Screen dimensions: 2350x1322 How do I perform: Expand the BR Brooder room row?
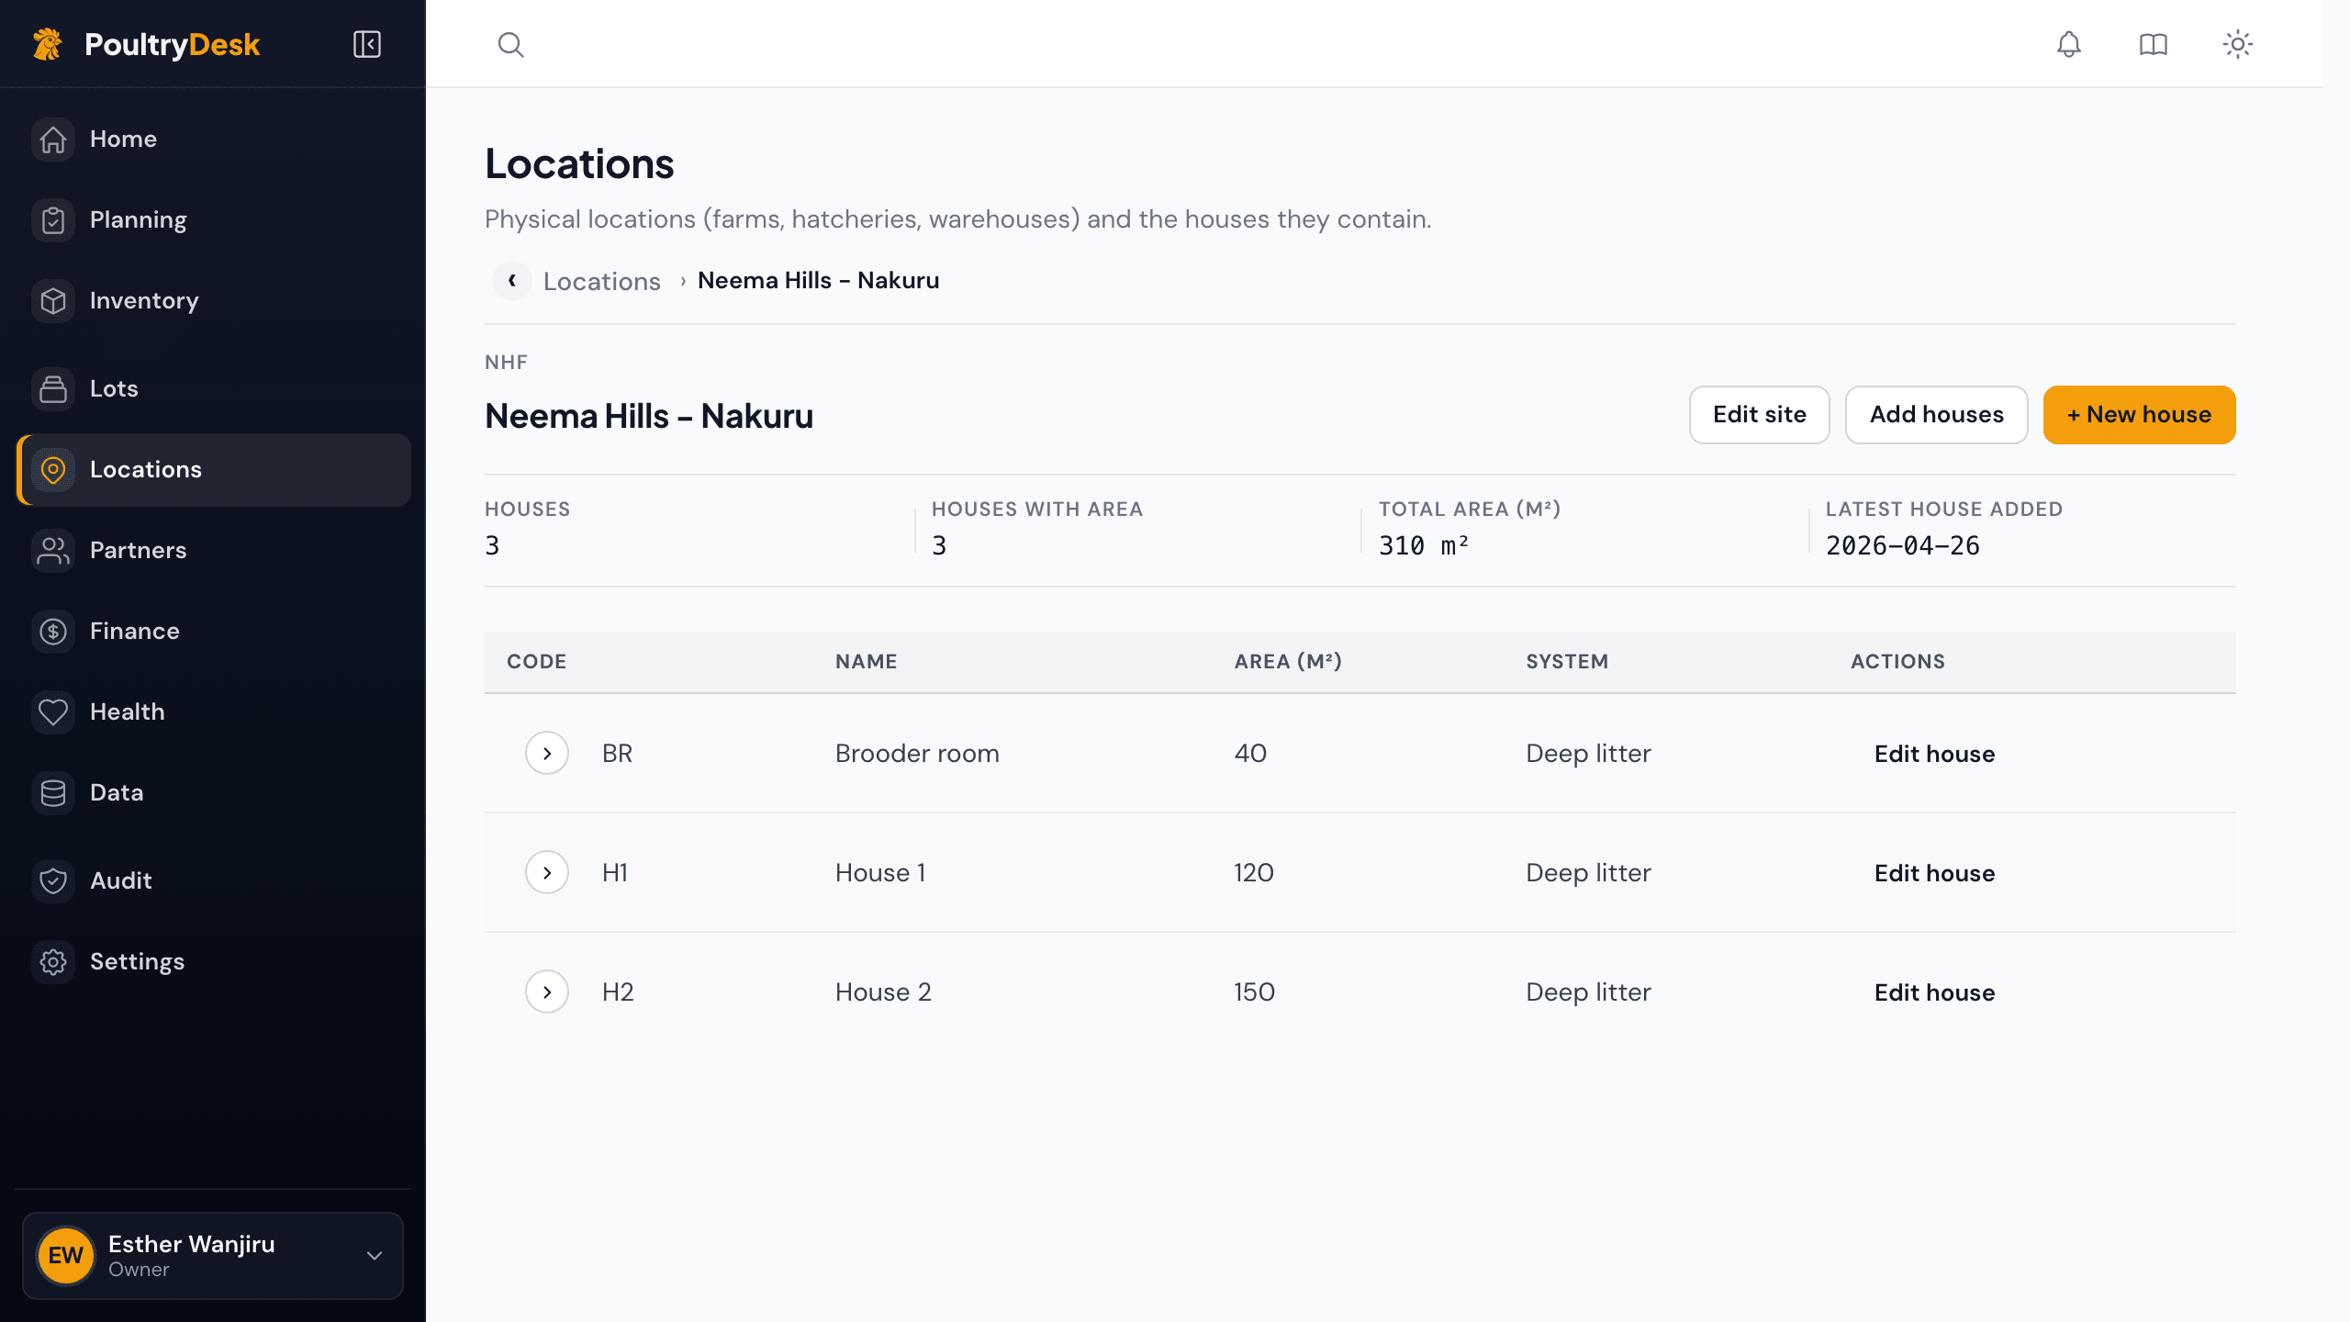pyautogui.click(x=547, y=753)
